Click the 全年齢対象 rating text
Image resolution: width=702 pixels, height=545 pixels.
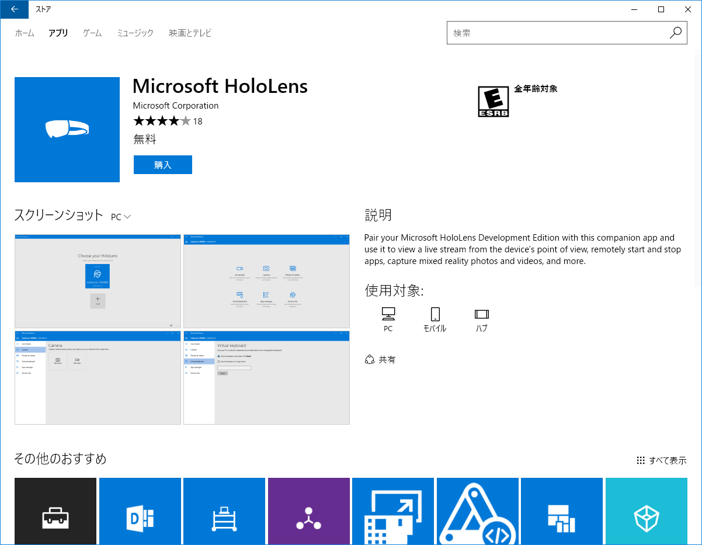tap(536, 89)
